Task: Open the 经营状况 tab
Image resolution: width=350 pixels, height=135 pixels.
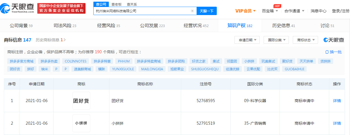Action: (196, 26)
